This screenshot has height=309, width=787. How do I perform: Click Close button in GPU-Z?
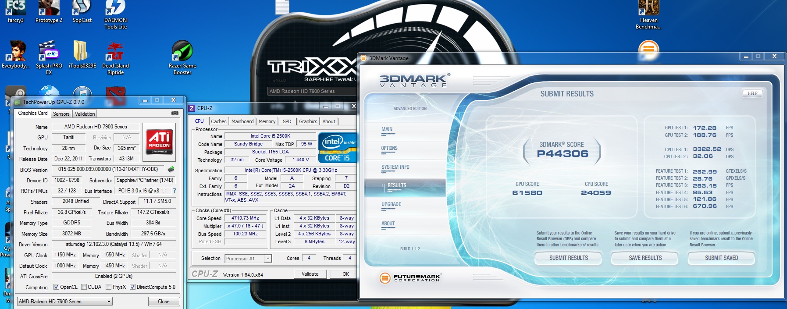coord(164,302)
